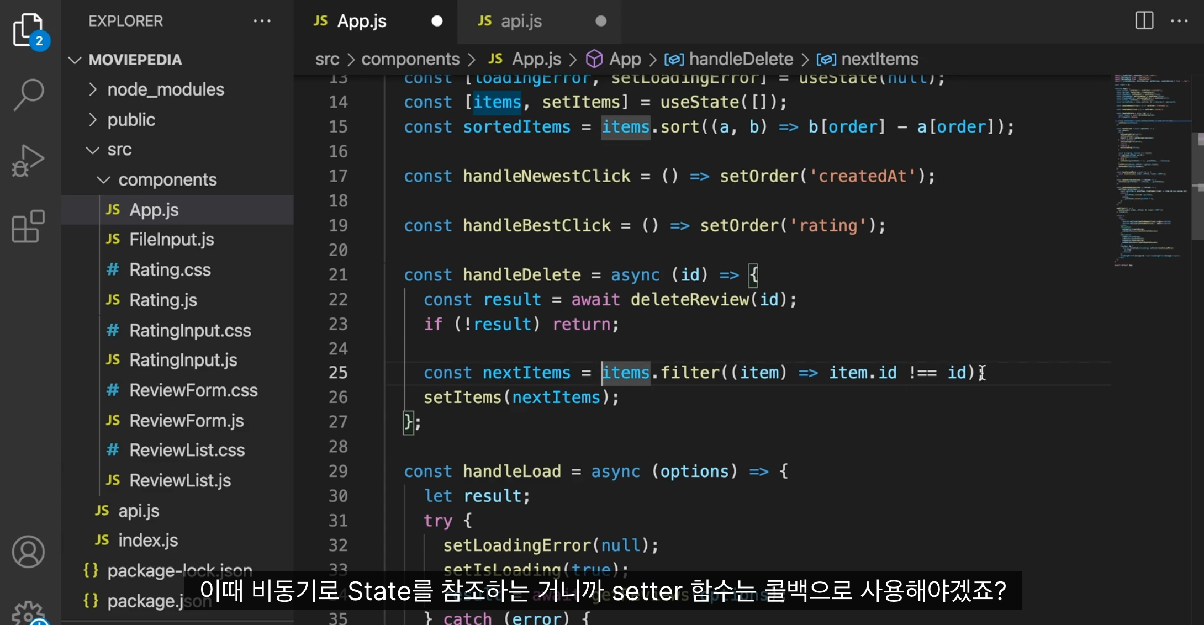Viewport: 1204px width, 625px height.
Task: Click line number 25 in gutter
Action: pyautogui.click(x=338, y=373)
